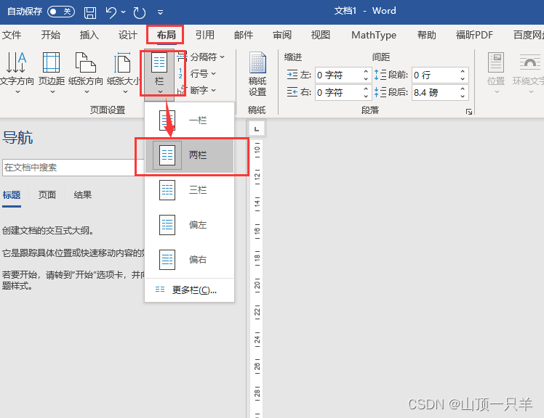Decrease right indent with down stepper
The height and width of the screenshot is (418, 544).
[x=366, y=97]
